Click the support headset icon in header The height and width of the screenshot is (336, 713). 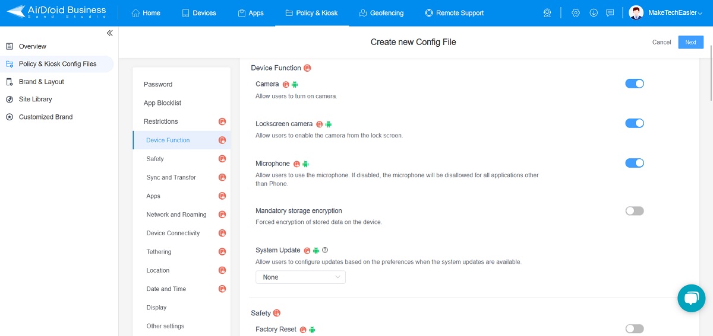click(x=547, y=13)
